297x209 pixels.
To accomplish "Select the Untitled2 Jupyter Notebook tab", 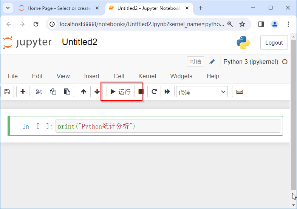I will pos(149,8).
